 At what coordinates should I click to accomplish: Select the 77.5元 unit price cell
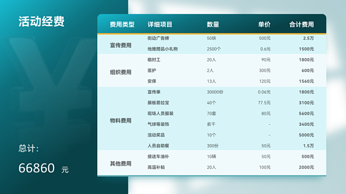(264, 103)
